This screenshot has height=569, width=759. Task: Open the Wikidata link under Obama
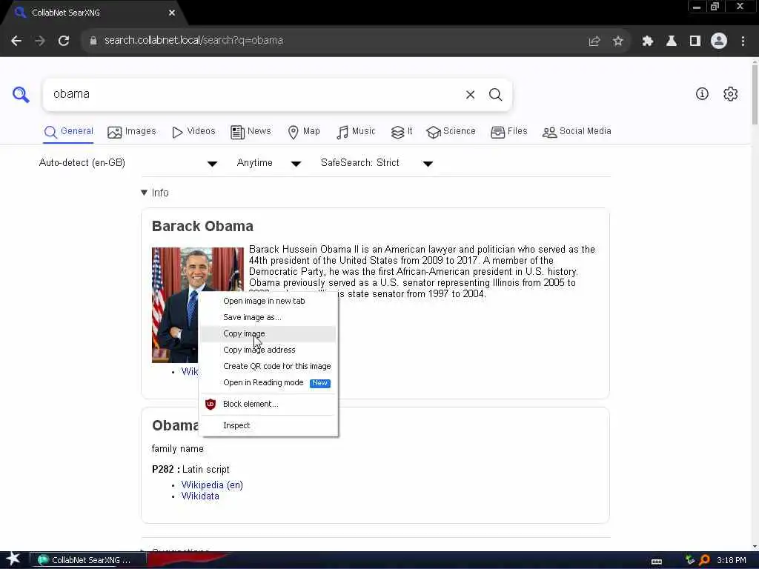[200, 496]
